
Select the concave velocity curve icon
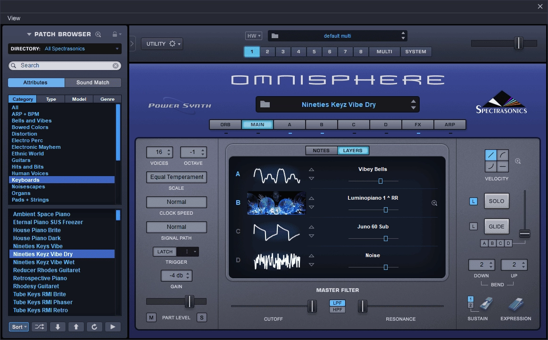pos(490,167)
